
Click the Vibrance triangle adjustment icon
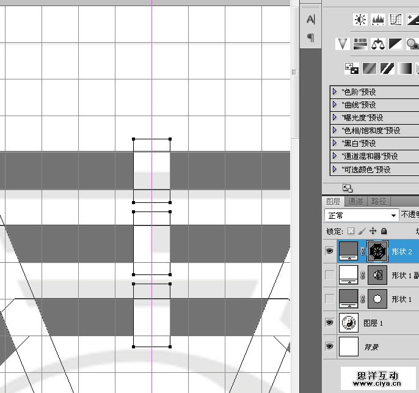pos(343,43)
